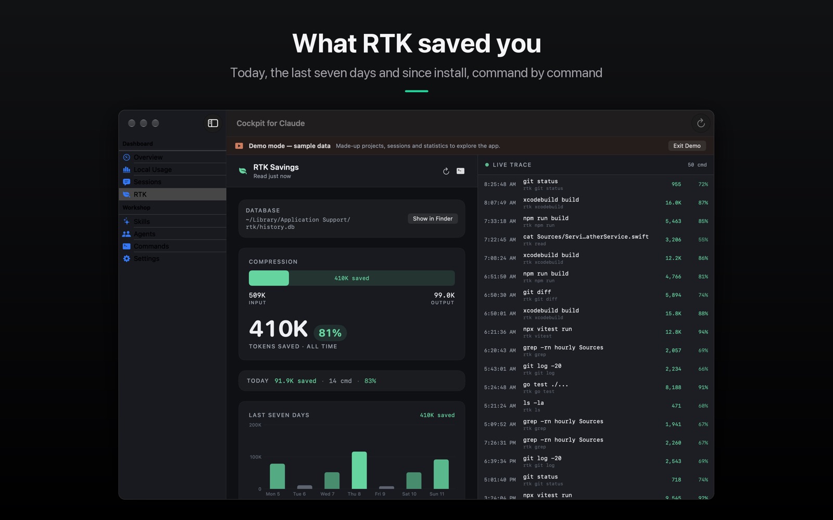Open the terminal icon beside RTK Savings
The width and height of the screenshot is (833, 520).
[461, 171]
